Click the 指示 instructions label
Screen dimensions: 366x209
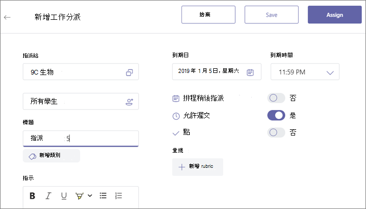[x=28, y=178]
